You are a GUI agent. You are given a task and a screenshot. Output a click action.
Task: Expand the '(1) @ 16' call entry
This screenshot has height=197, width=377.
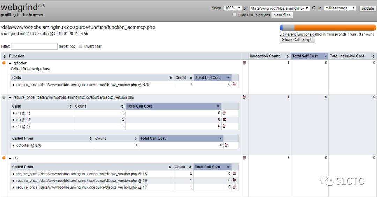point(14,120)
